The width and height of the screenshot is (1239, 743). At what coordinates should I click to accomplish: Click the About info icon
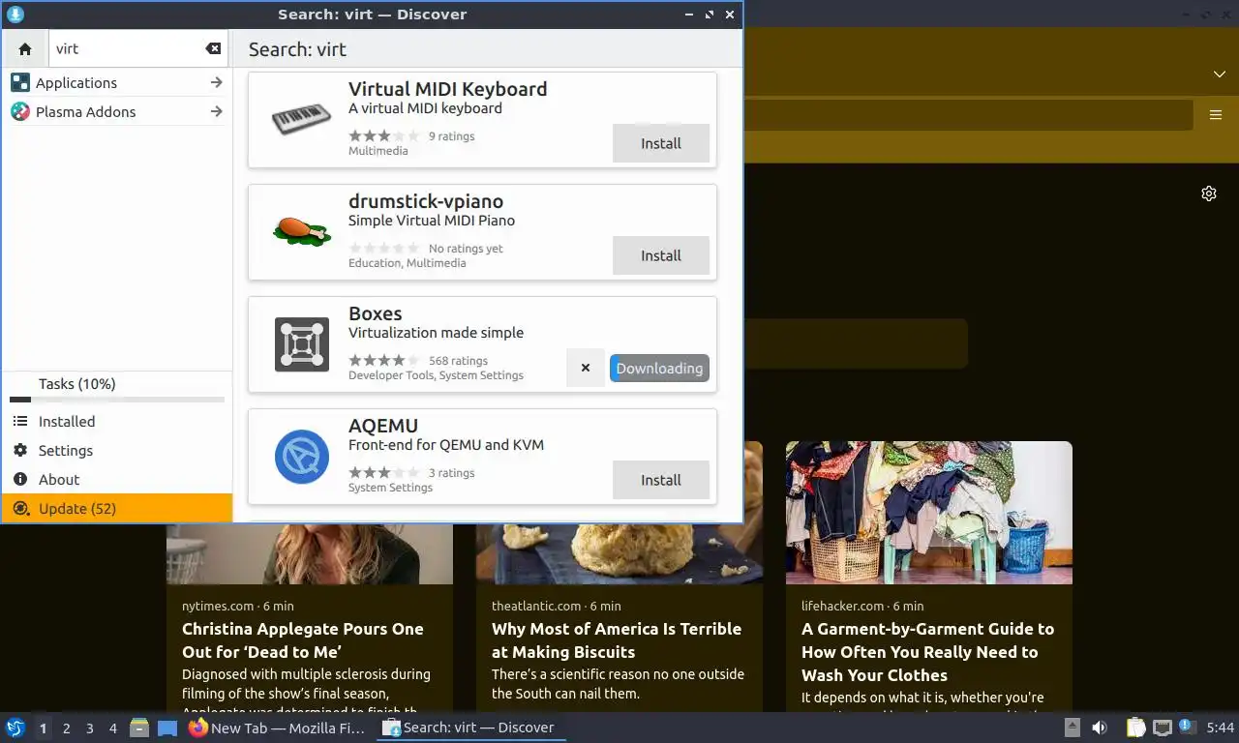click(20, 480)
